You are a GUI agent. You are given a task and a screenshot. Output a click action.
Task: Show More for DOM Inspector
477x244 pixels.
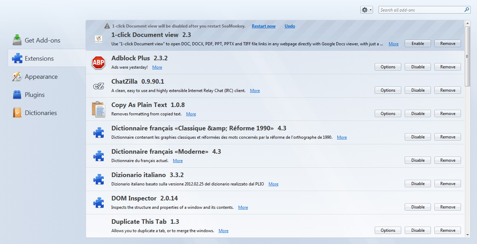tap(243, 207)
